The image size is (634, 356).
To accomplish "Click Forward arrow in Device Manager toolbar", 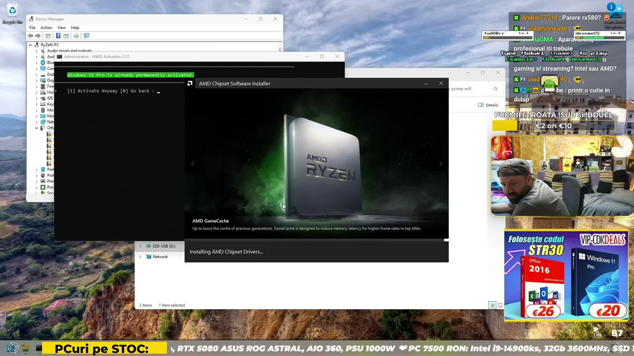I will [38, 36].
